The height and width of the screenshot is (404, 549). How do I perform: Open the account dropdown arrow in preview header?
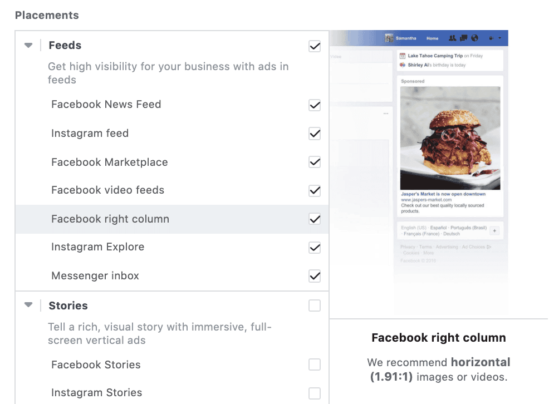coord(500,38)
